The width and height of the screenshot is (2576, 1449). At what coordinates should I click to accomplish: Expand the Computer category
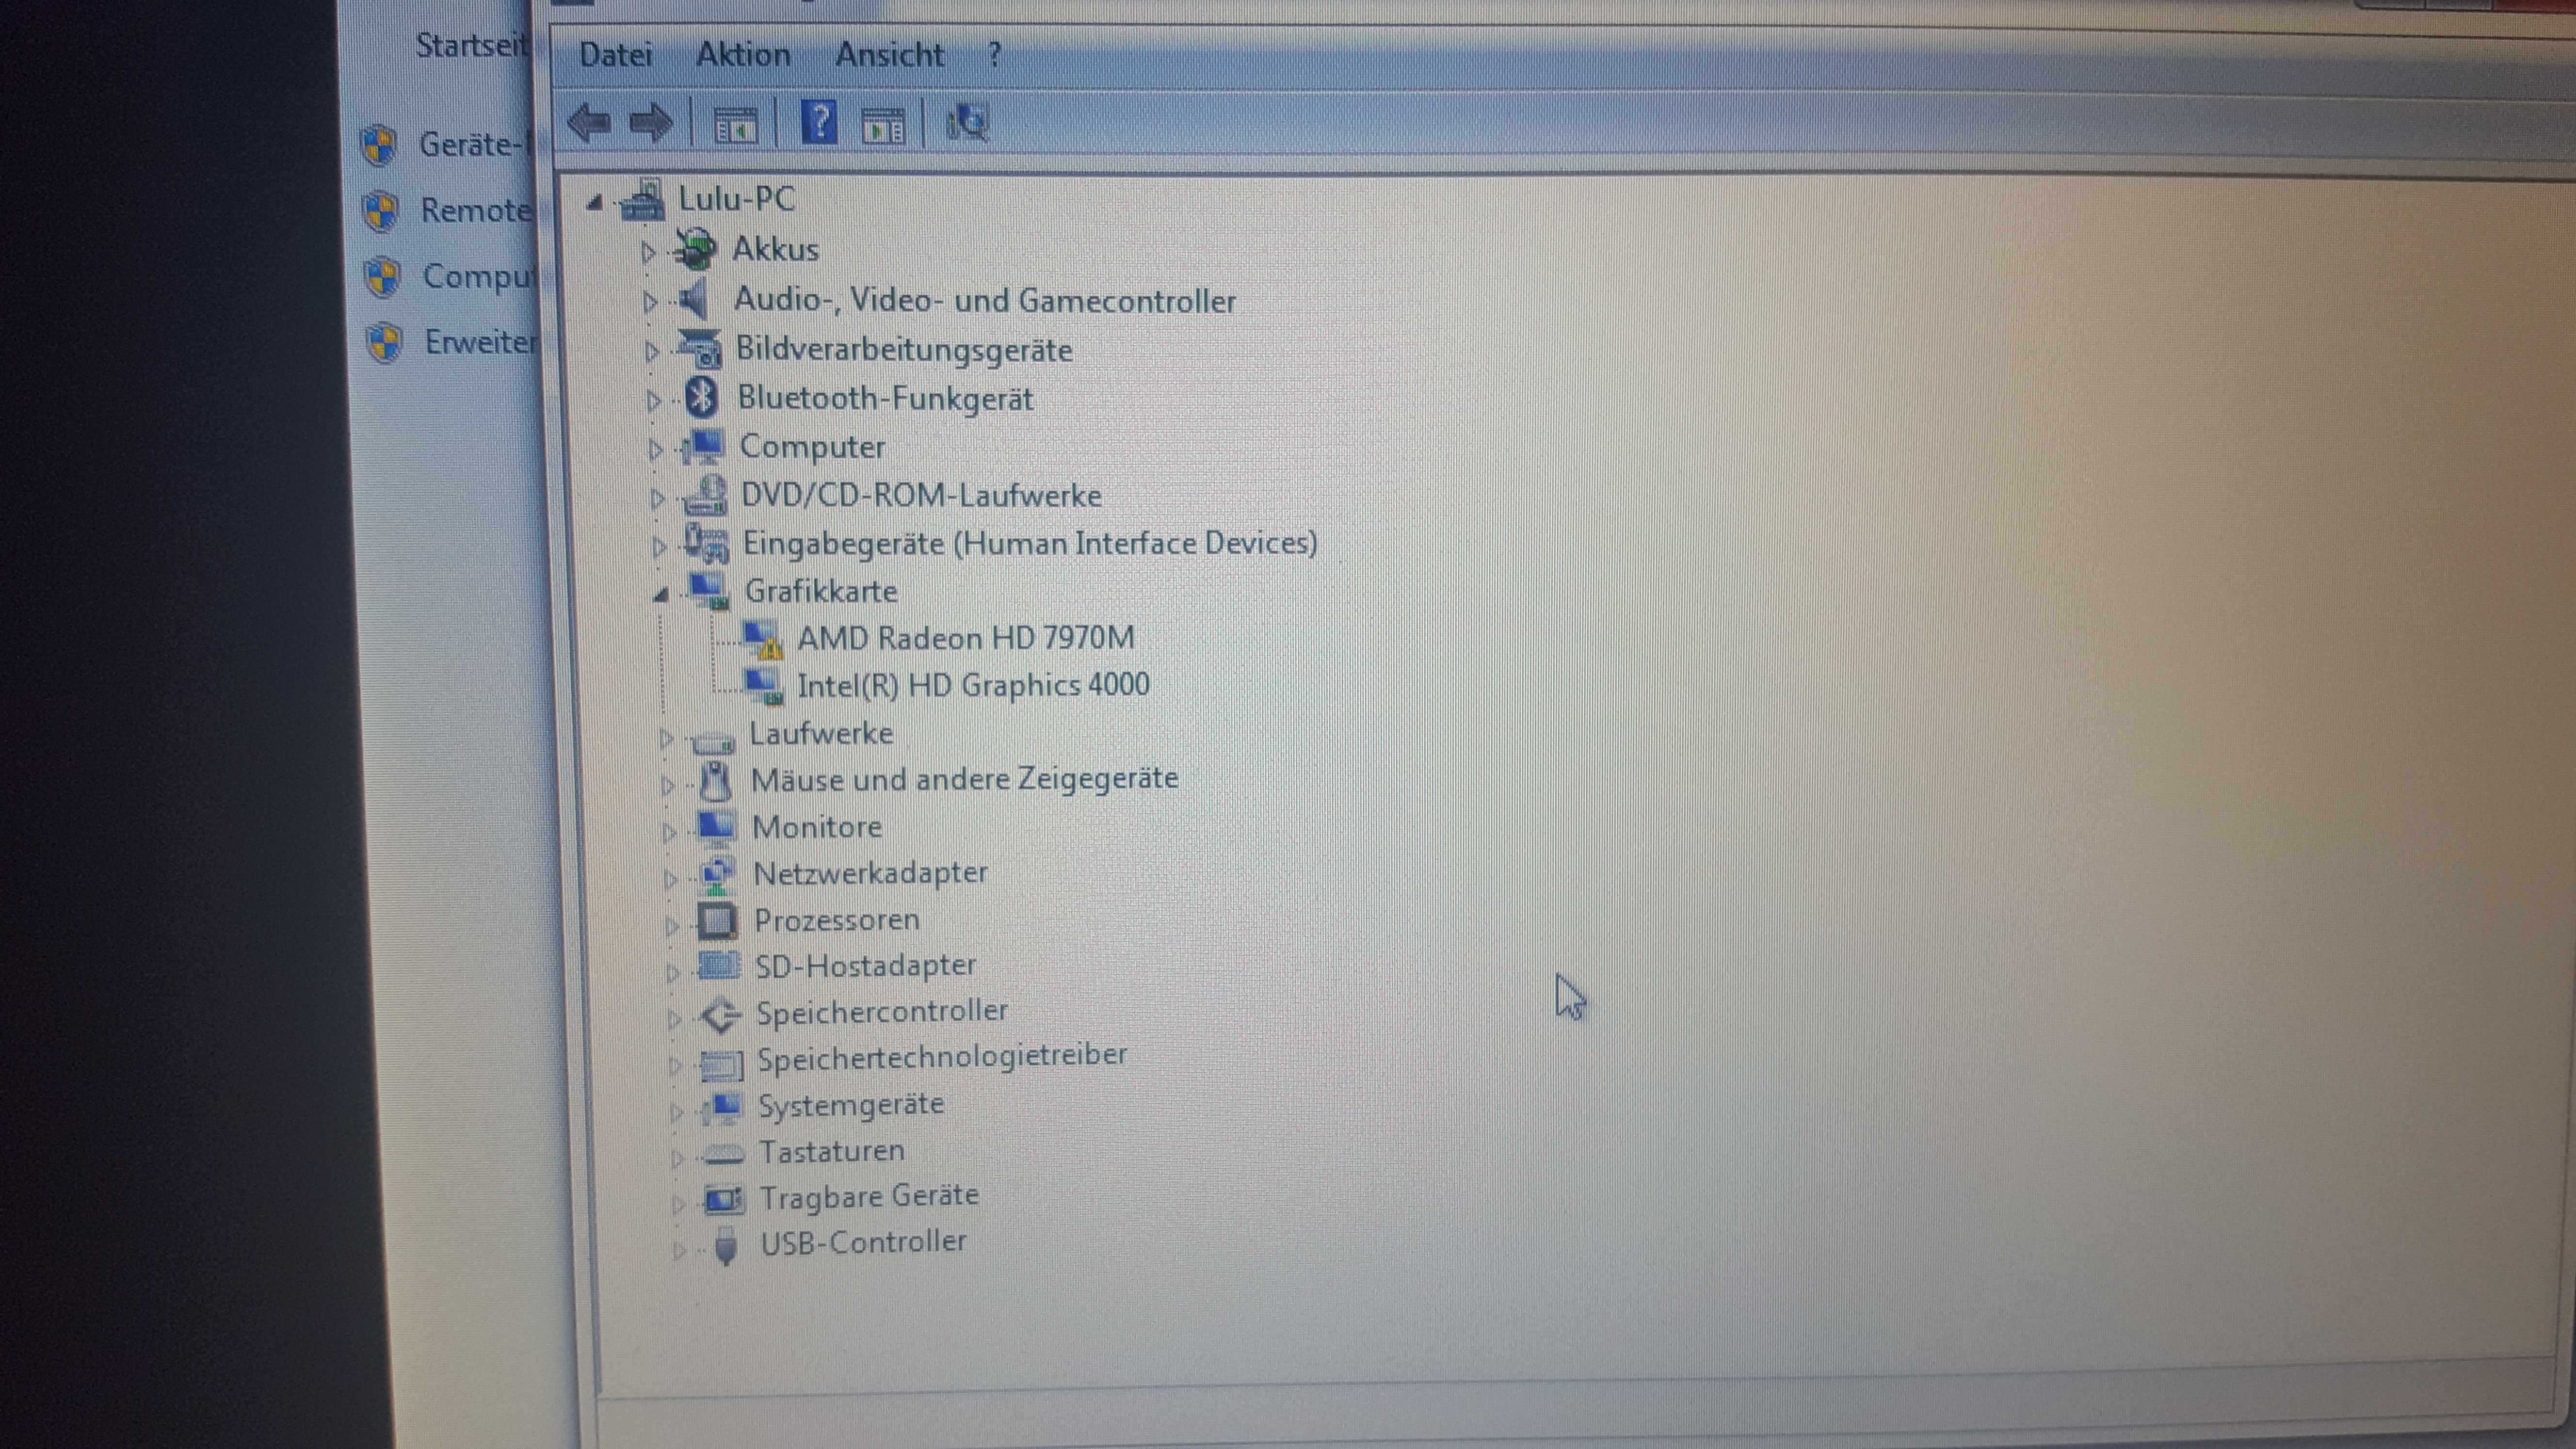(x=656, y=449)
